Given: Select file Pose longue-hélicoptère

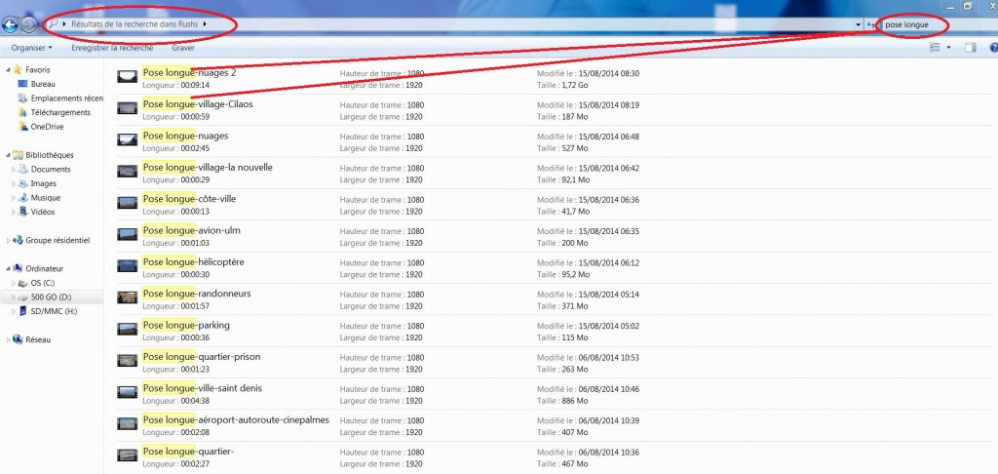Looking at the screenshot, I should coord(194,261).
